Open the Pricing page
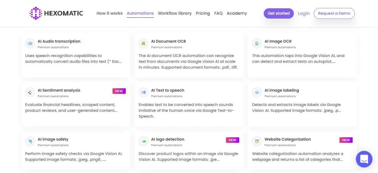Image resolution: width=378 pixels, height=173 pixels. coord(203,13)
